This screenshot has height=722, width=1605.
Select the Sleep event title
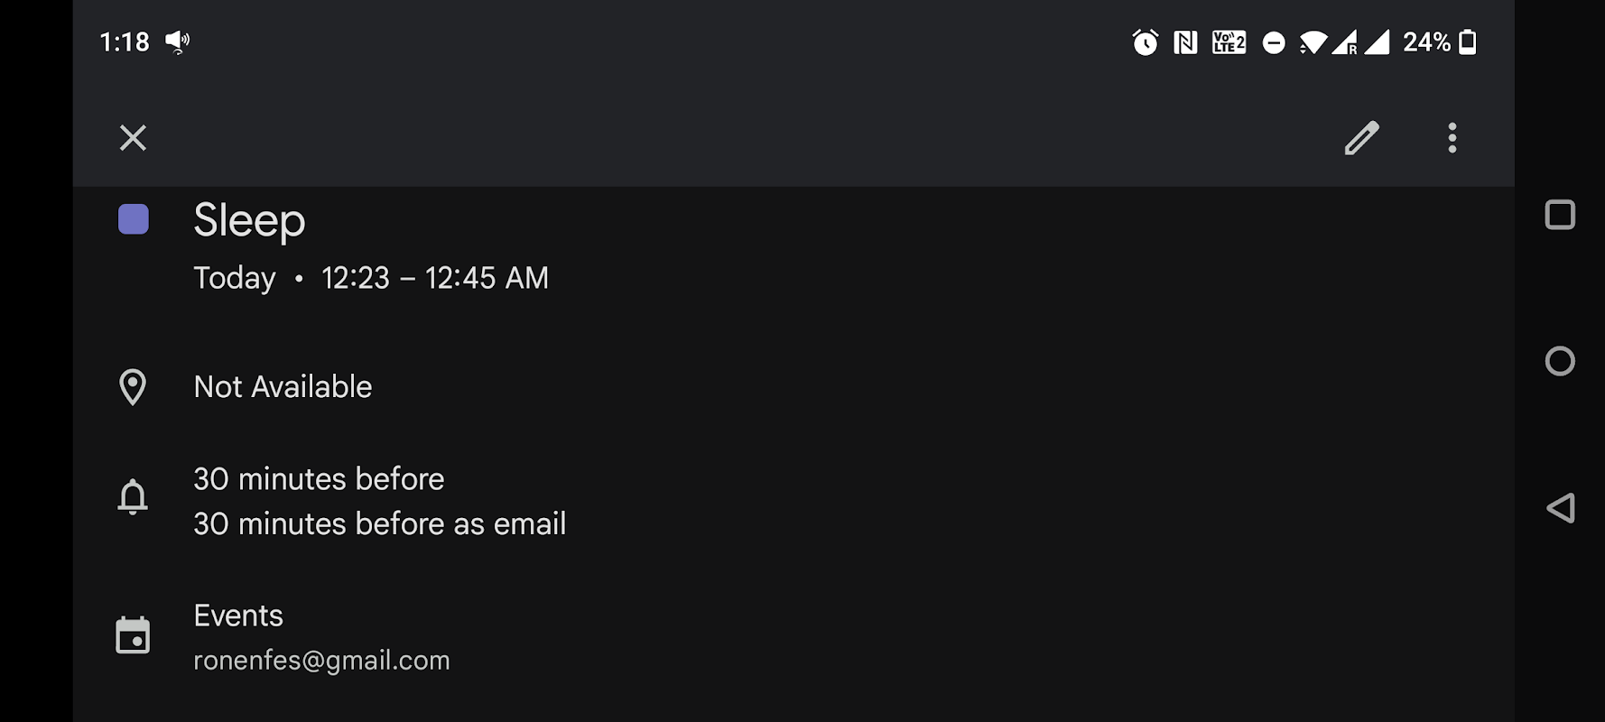[x=249, y=220]
